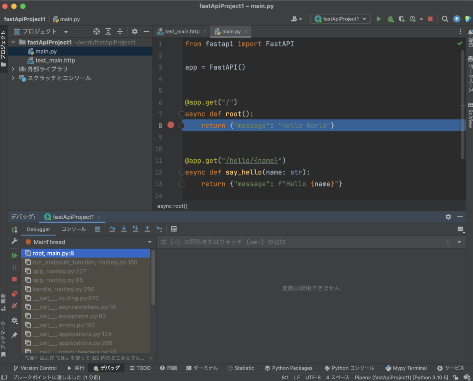Screen dimensions: 473x381
Task: Toggle the pin tab icon in the debug sidebar
Action: tap(15, 335)
